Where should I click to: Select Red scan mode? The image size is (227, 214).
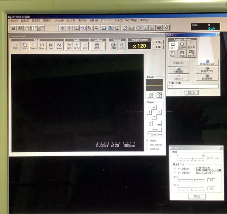pos(51,46)
